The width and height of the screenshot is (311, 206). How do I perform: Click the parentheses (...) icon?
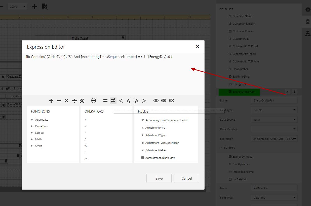[94, 101]
